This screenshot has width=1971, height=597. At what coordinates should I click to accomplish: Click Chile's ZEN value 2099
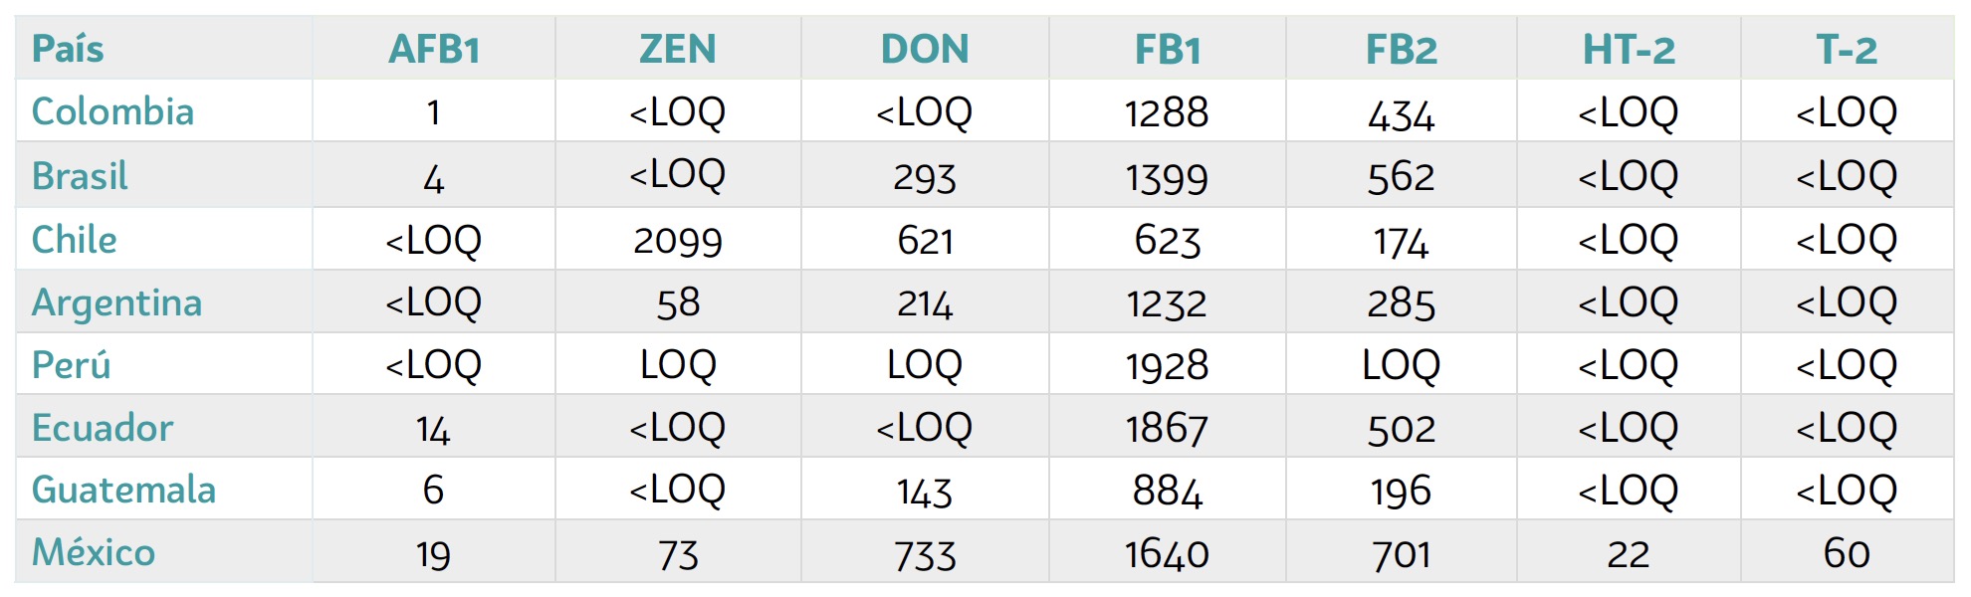(x=678, y=241)
